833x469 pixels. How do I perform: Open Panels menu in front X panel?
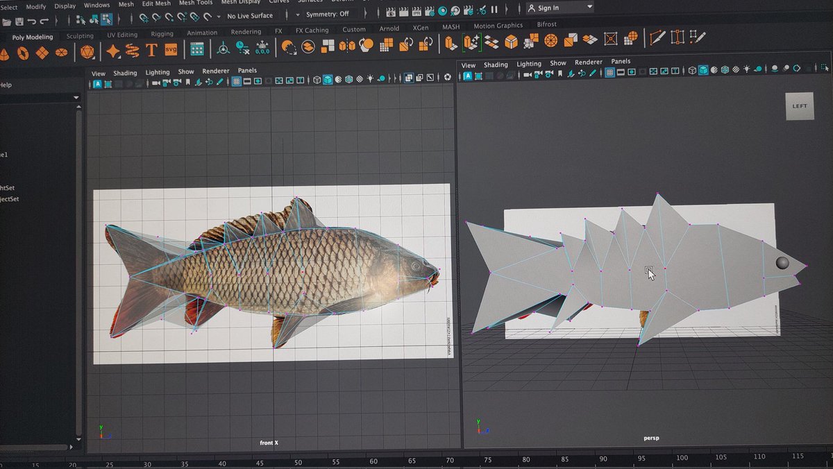coord(248,70)
